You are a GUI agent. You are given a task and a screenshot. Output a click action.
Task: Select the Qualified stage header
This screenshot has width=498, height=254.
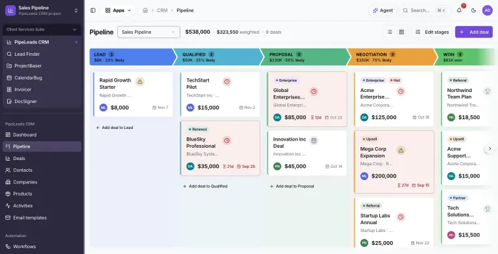click(x=218, y=57)
